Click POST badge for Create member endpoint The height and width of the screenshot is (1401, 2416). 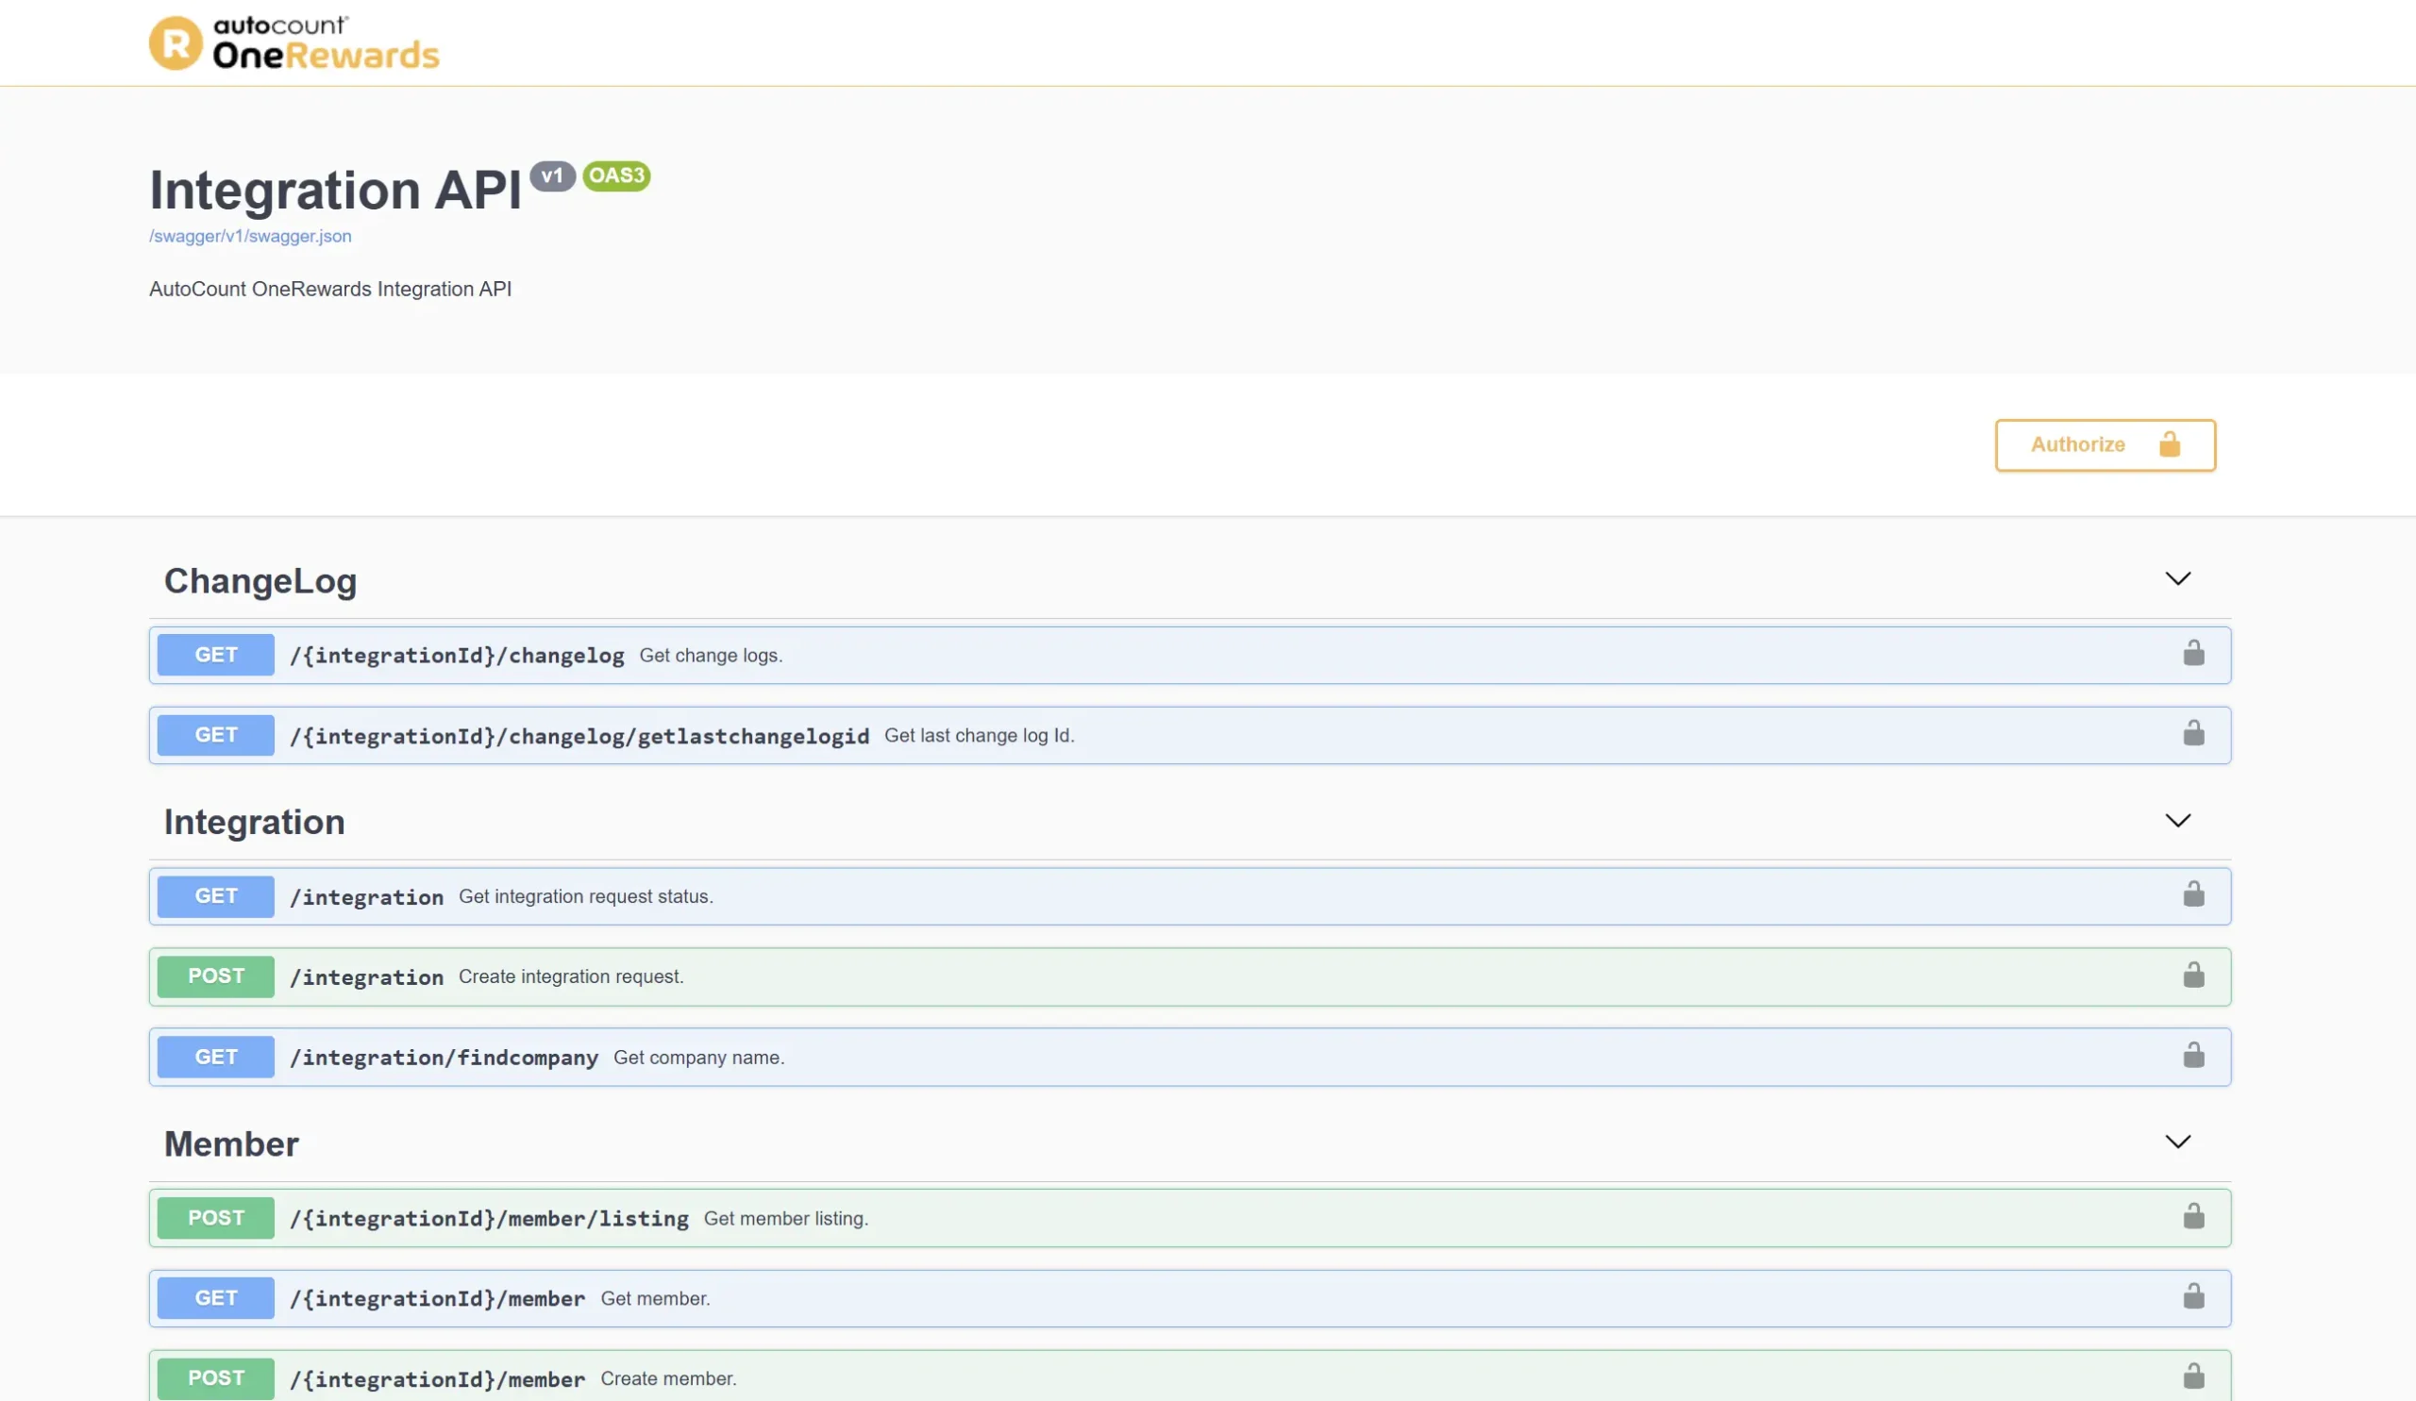(216, 1378)
